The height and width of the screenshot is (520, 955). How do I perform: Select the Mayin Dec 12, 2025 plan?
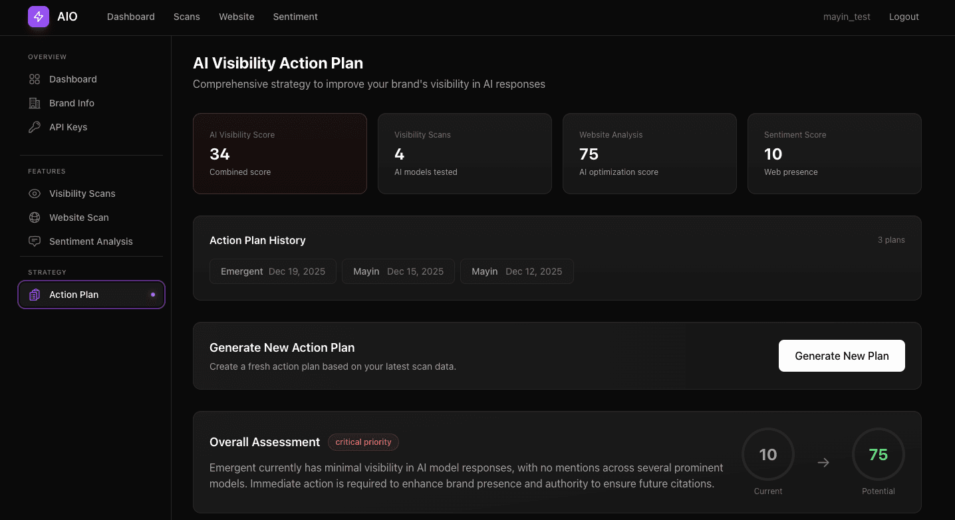[517, 271]
